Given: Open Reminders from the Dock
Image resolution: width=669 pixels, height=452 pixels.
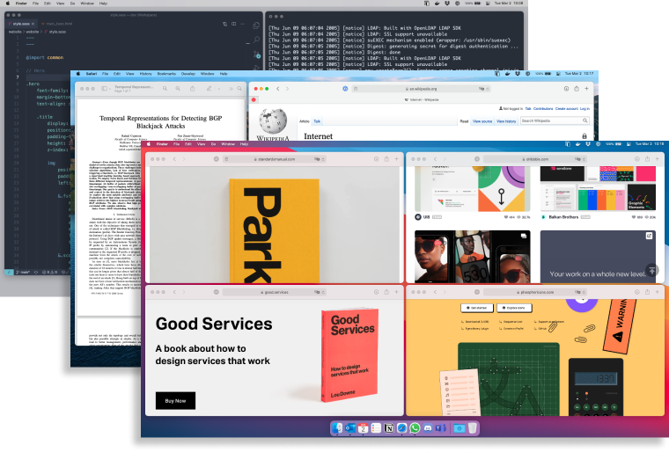Looking at the screenshot, I should pos(376,428).
